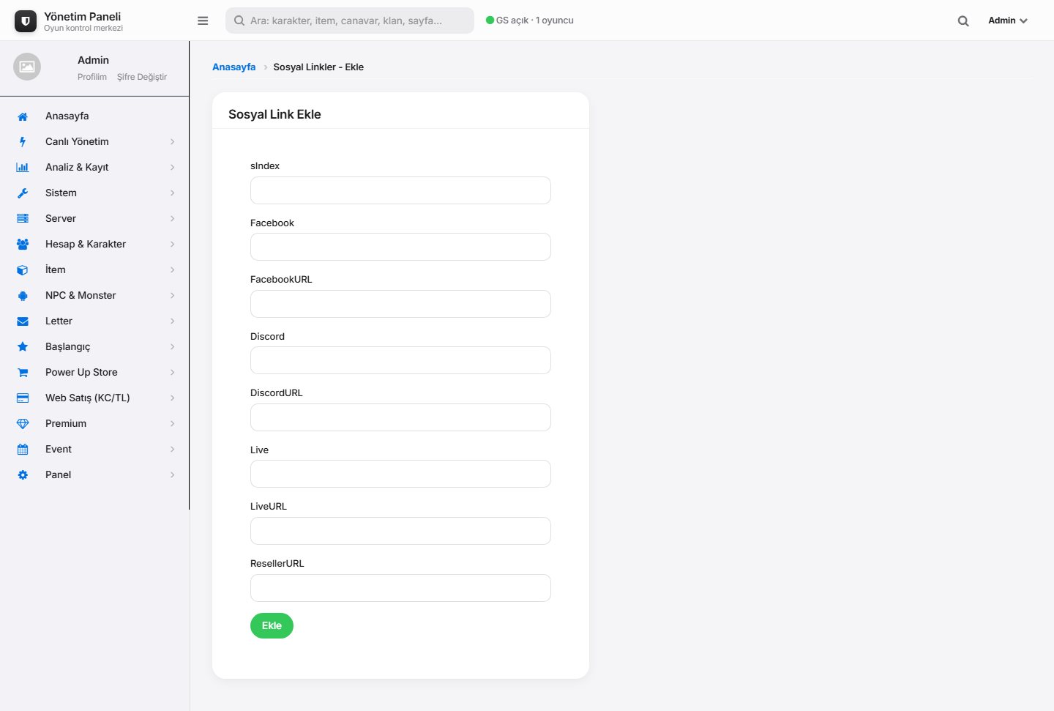The width and height of the screenshot is (1054, 711).
Task: Click the Canlı Yönetim lightning bolt icon
Action: (23, 142)
